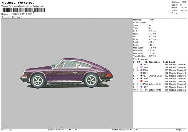Click the "Stop Sequence:" label

point(140,59)
